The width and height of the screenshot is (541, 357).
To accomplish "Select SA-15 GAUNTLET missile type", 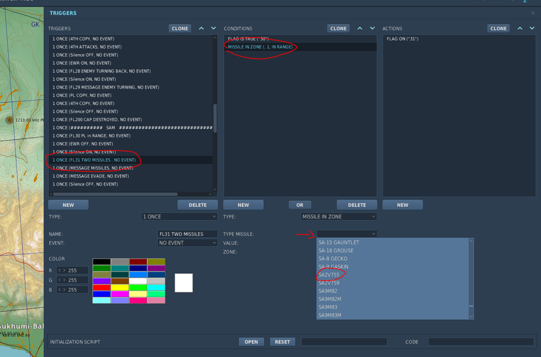I will tap(393, 242).
